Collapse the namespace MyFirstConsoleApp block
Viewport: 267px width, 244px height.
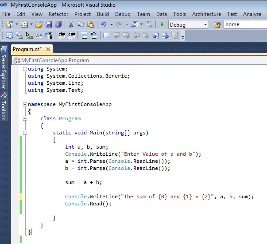coord(25,104)
